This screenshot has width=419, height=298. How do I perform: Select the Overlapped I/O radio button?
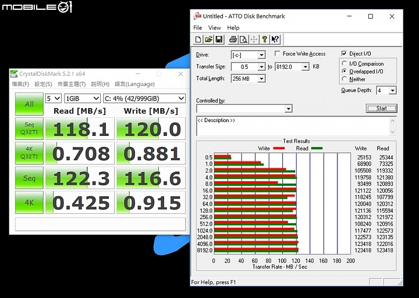344,71
